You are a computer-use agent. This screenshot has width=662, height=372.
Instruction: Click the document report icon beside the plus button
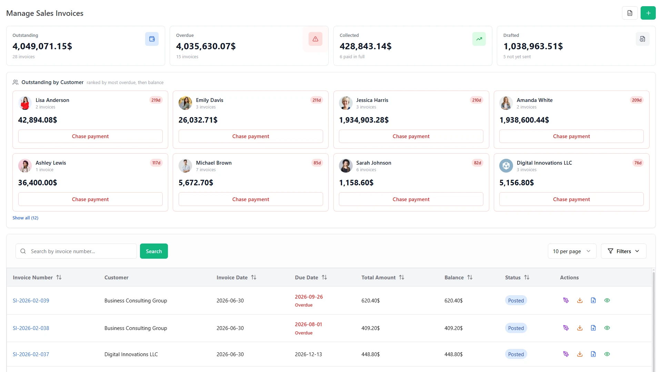click(630, 13)
